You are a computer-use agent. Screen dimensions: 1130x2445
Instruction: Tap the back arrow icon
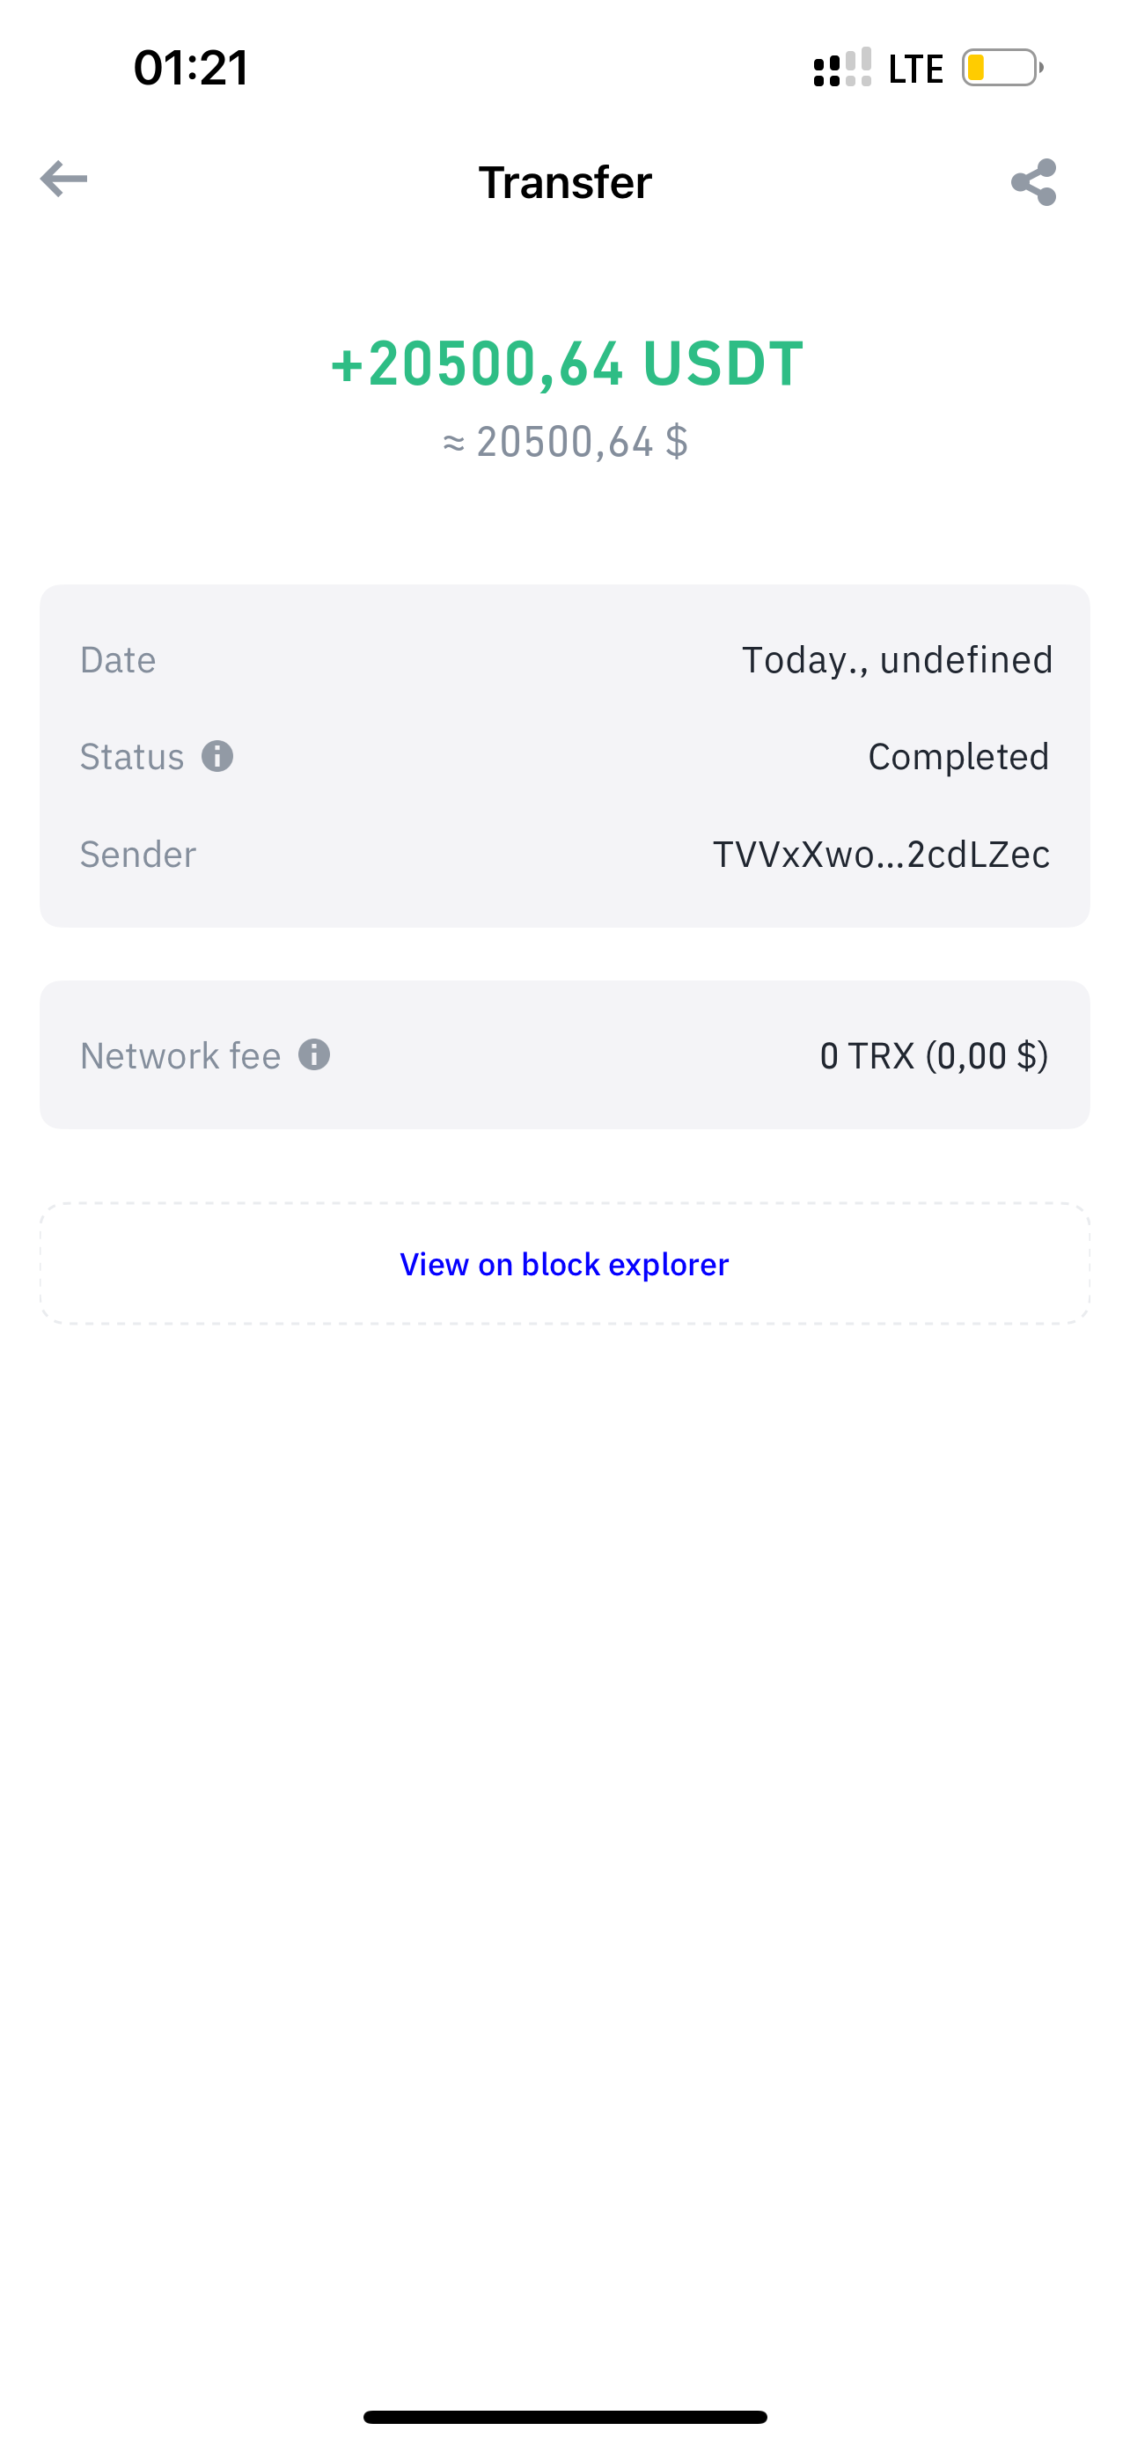click(63, 179)
